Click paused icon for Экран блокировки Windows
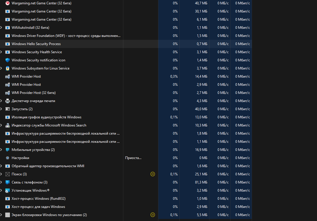This screenshot has height=221, width=317. pos(153,215)
